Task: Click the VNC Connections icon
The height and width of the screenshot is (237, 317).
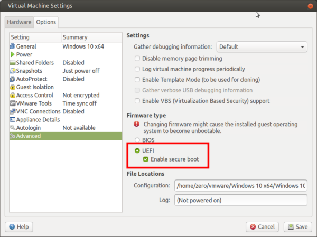Action: tap(13, 111)
